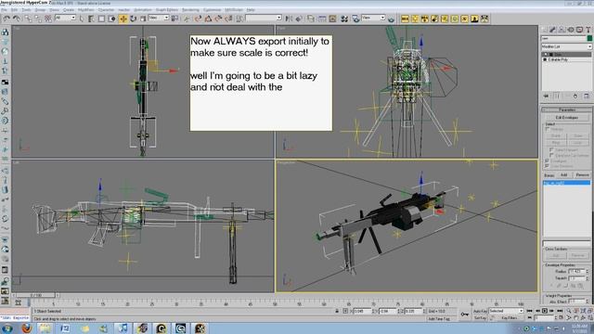Click the Redo arrow in main toolbar
This screenshot has width=594, height=334.
(16, 19)
